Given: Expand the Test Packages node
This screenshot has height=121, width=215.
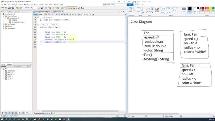Looking at the screenshot, I should click(4, 24).
